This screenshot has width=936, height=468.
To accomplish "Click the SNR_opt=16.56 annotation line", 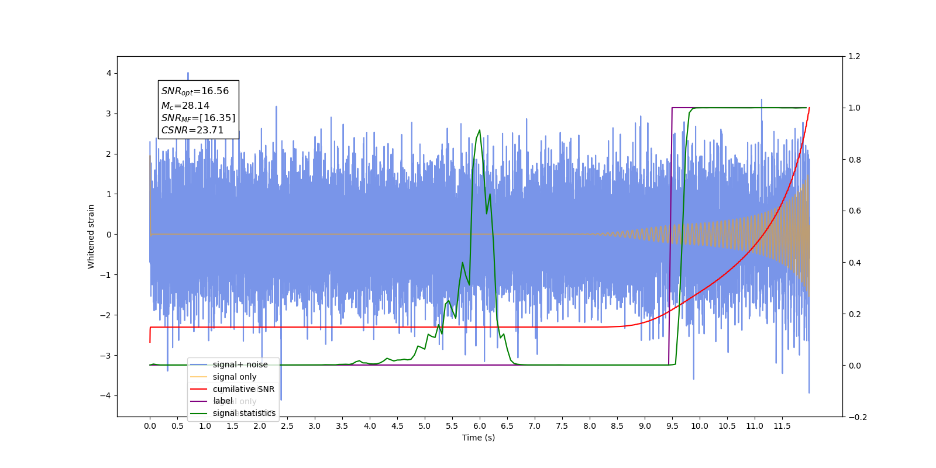I will 195,91.
